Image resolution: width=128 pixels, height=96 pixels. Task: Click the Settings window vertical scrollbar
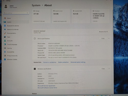pyautogui.click(x=113, y=37)
